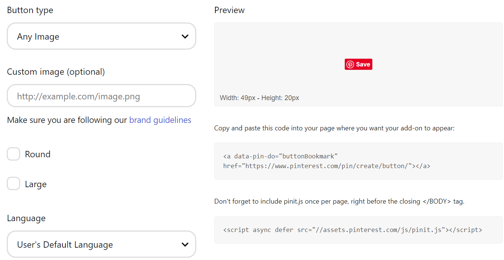Click the Custom image optional label
This screenshot has width=504, height=260.
pos(56,72)
